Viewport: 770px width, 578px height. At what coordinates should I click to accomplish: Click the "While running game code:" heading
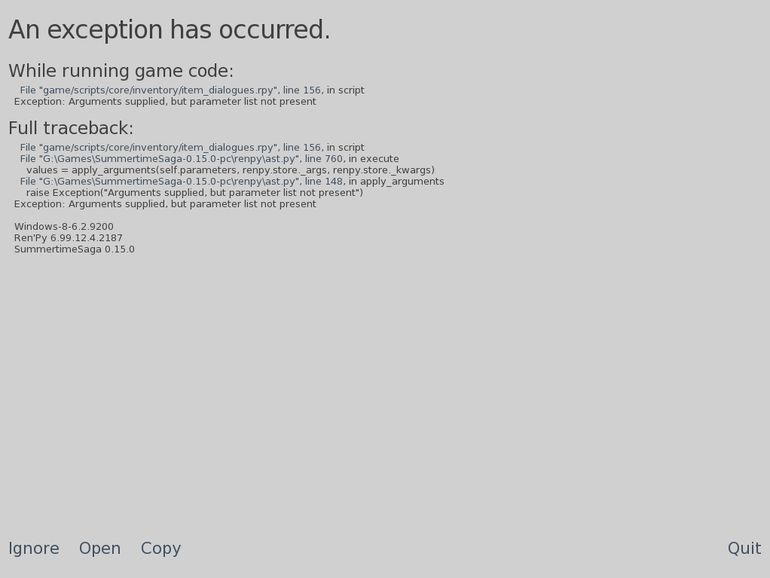pos(121,72)
